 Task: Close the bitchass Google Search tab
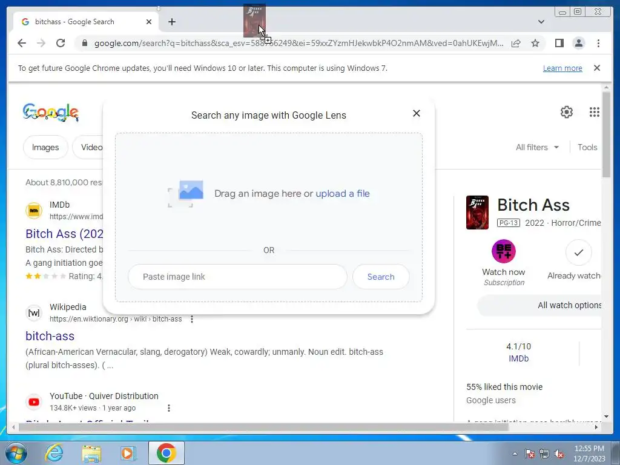149,22
